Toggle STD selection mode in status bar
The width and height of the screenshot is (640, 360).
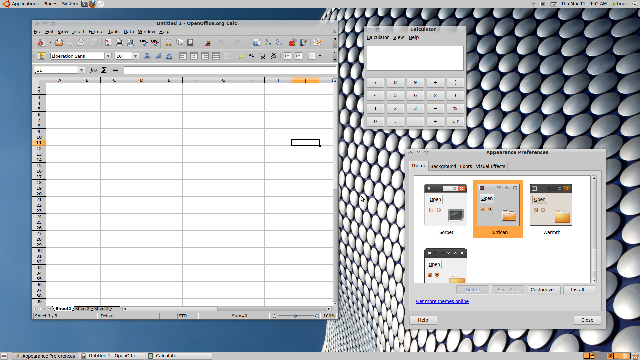[x=183, y=316]
